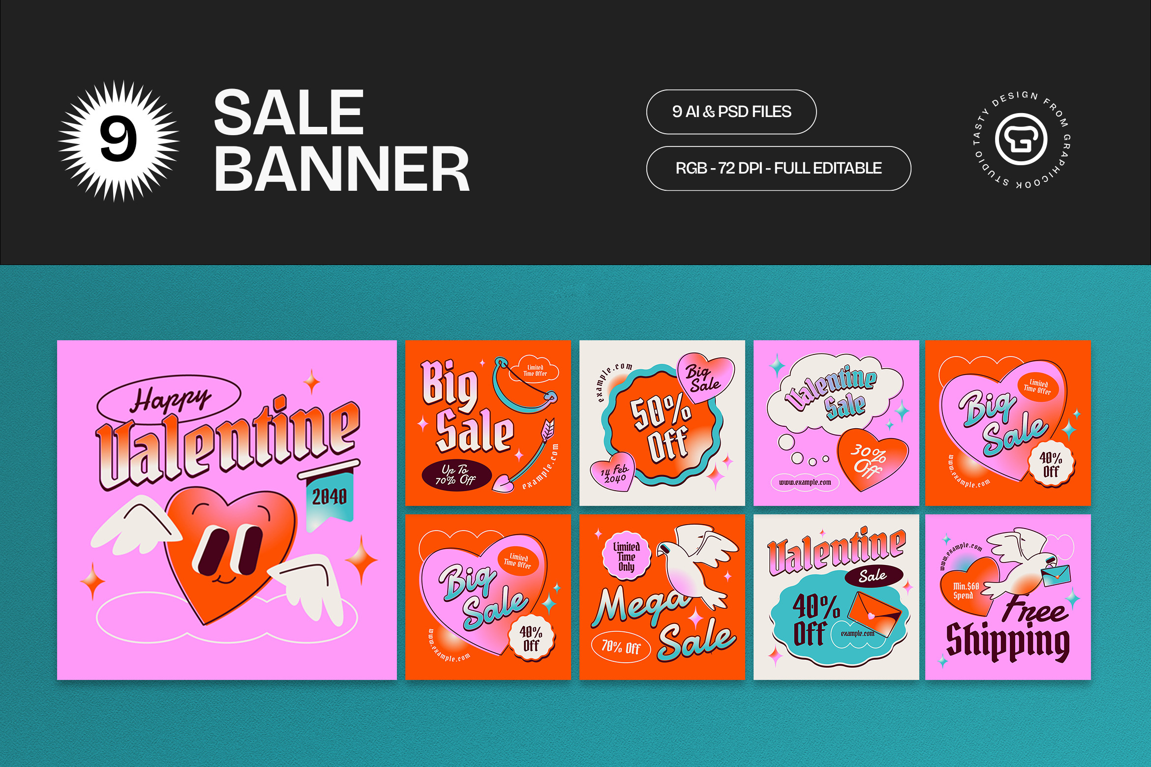Click the starburst badge with number 9

(x=119, y=141)
